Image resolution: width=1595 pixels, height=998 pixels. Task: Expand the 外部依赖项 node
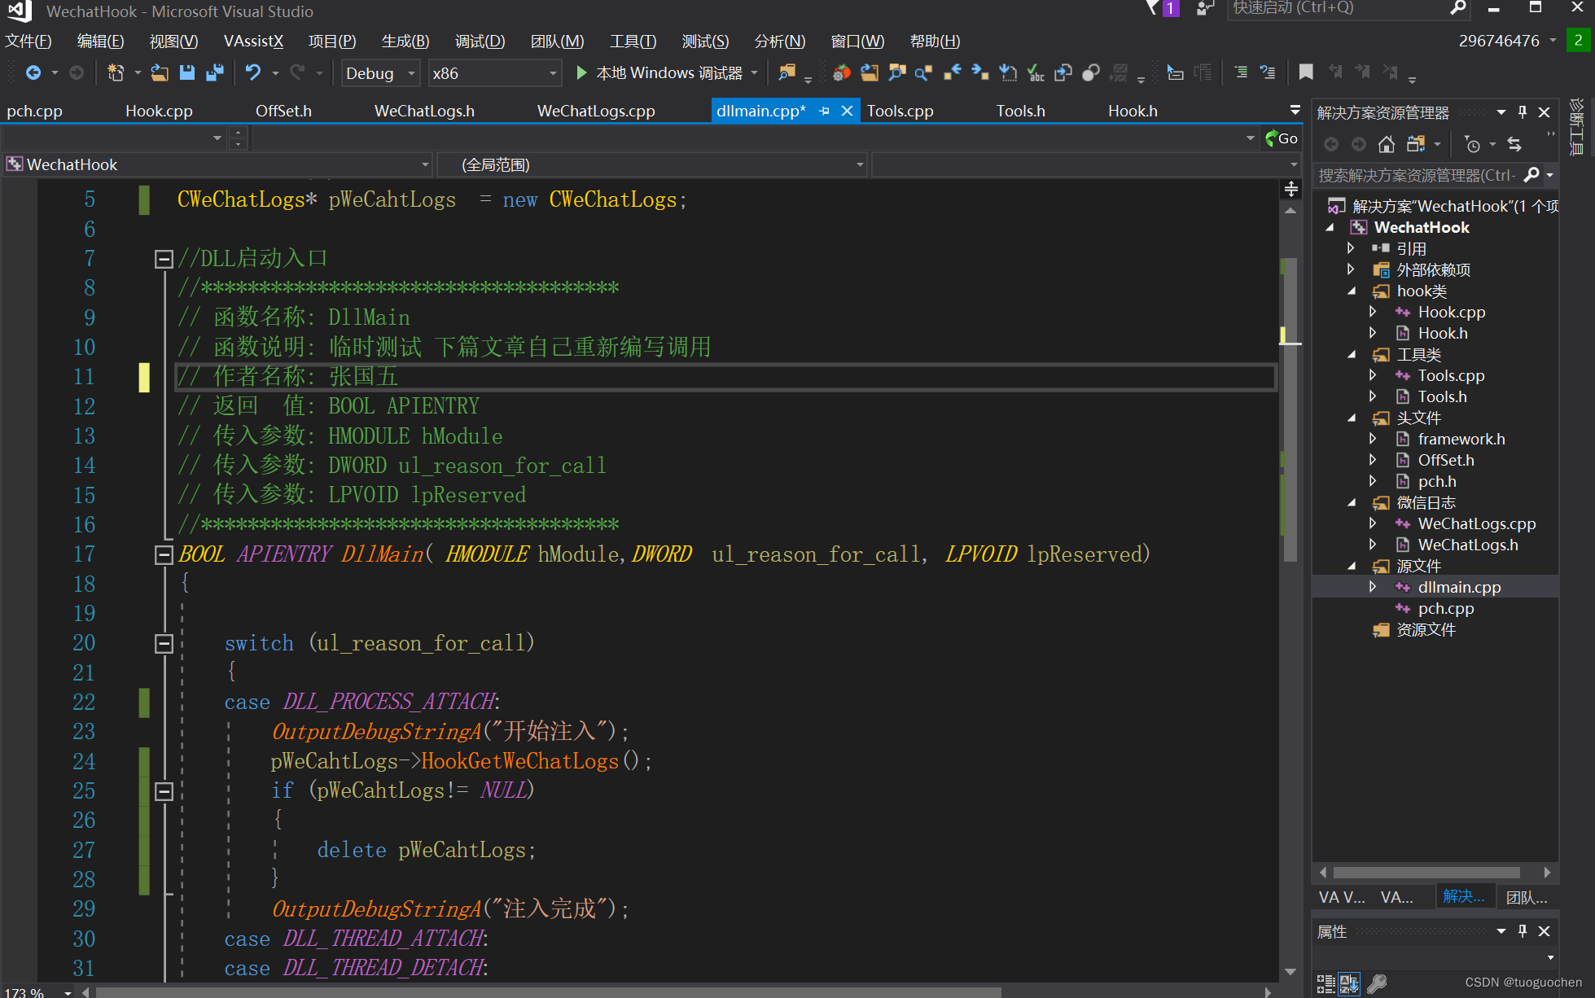(1351, 269)
